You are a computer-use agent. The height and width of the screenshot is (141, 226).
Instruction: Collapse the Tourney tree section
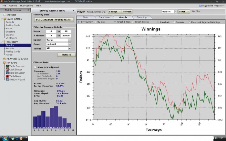(x=2, y=42)
